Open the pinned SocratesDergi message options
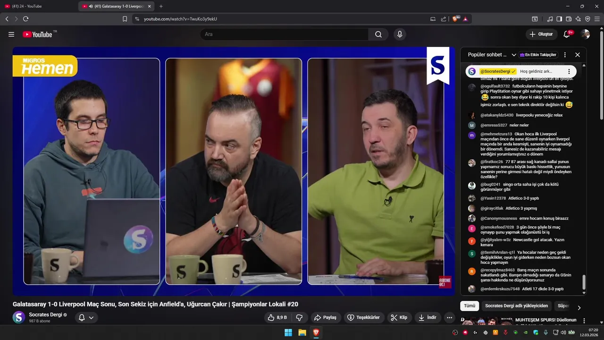The height and width of the screenshot is (340, 604). pyautogui.click(x=569, y=72)
